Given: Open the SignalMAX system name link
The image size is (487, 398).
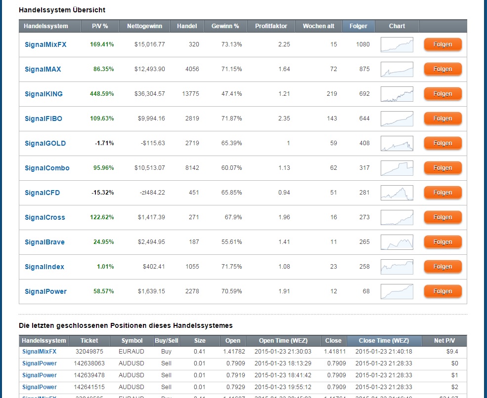Looking at the screenshot, I should point(43,69).
